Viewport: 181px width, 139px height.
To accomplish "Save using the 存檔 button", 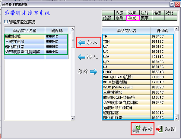I will click(x=143, y=129).
